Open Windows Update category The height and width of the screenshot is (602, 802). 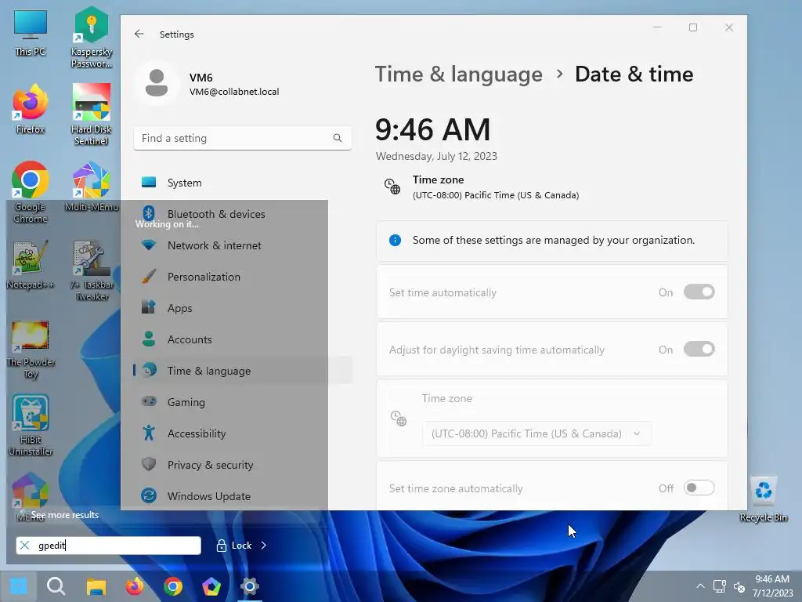tap(243, 496)
